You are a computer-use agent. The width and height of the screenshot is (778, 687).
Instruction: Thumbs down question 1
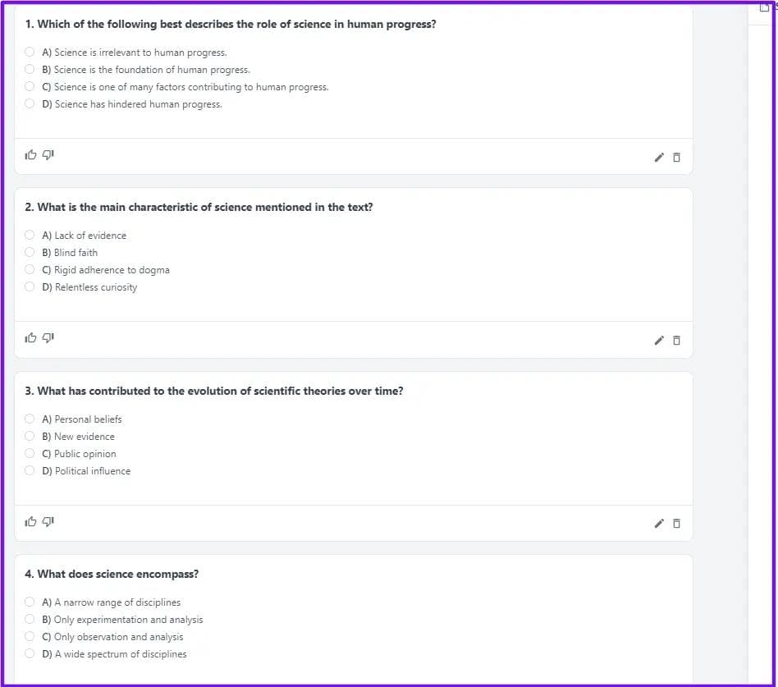(48, 154)
